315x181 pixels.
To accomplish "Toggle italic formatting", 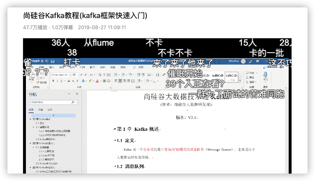I will point(57,81).
